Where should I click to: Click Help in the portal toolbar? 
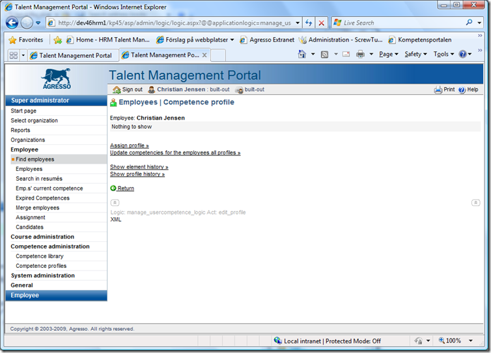coord(468,90)
